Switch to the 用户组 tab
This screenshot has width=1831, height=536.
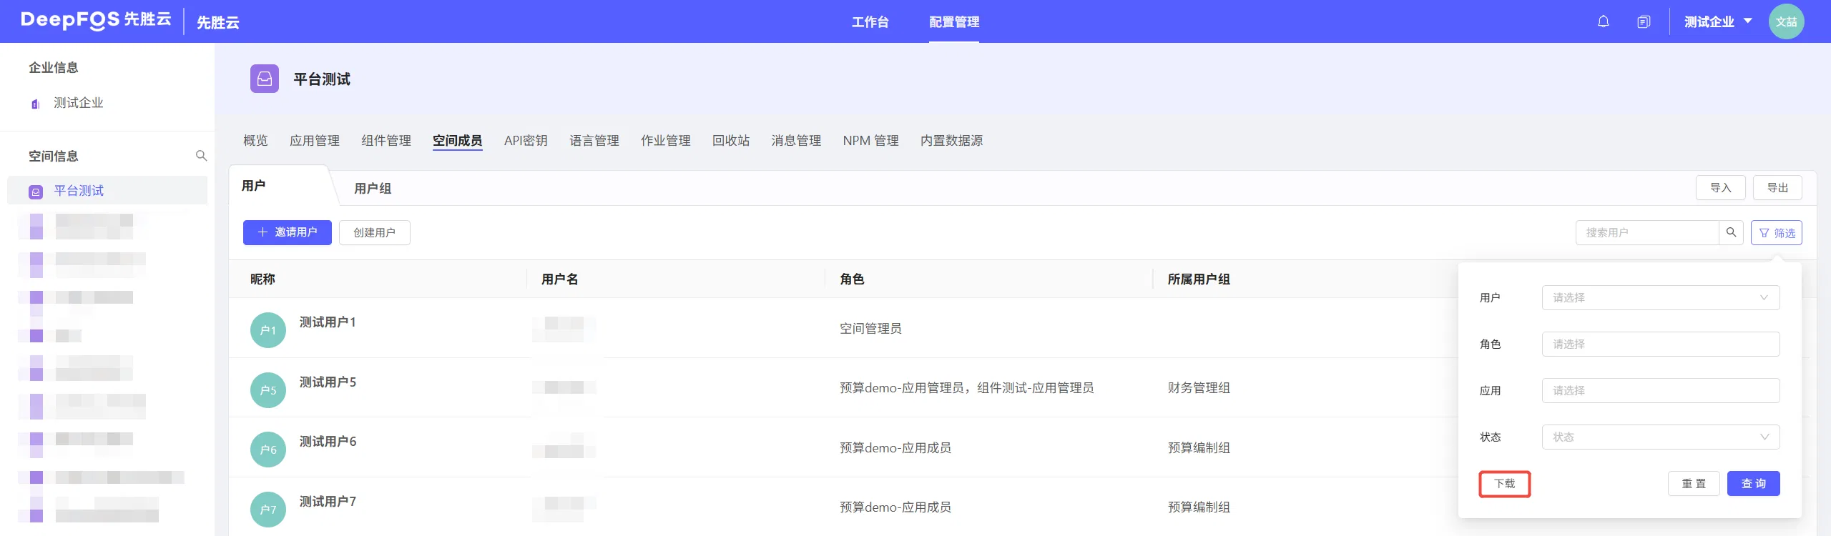point(373,189)
